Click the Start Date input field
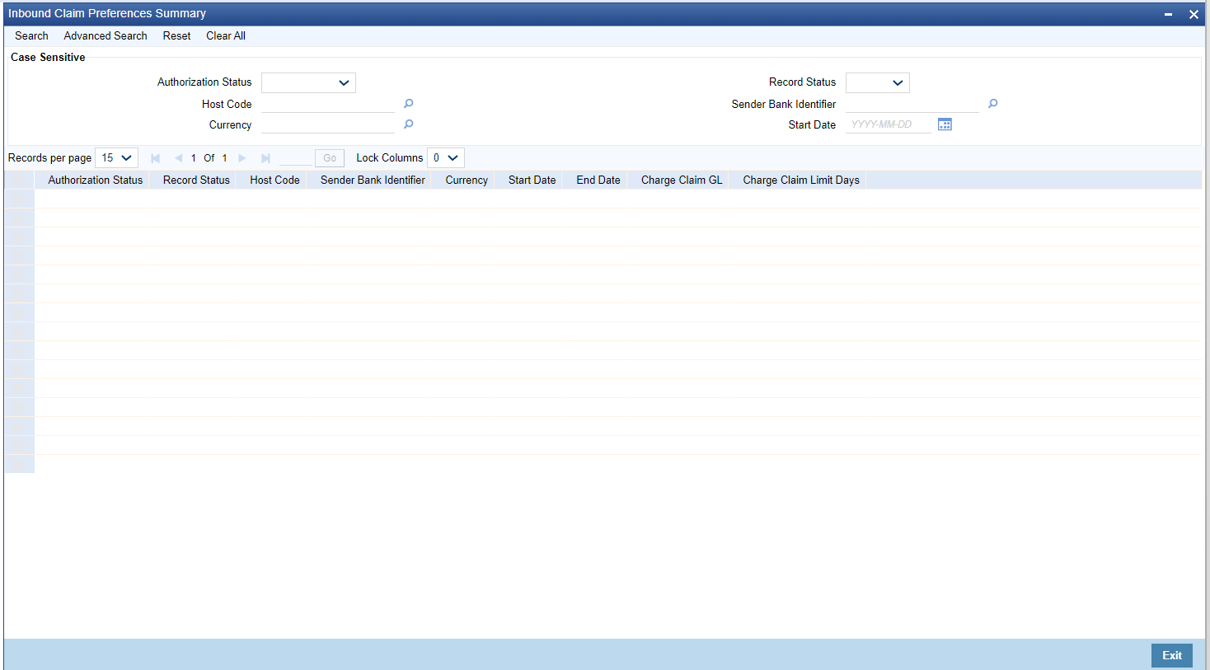1210x670 pixels. [x=889, y=124]
